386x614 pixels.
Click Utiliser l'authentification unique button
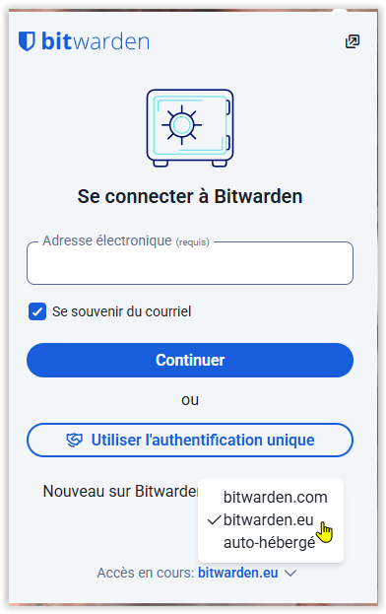(190, 440)
